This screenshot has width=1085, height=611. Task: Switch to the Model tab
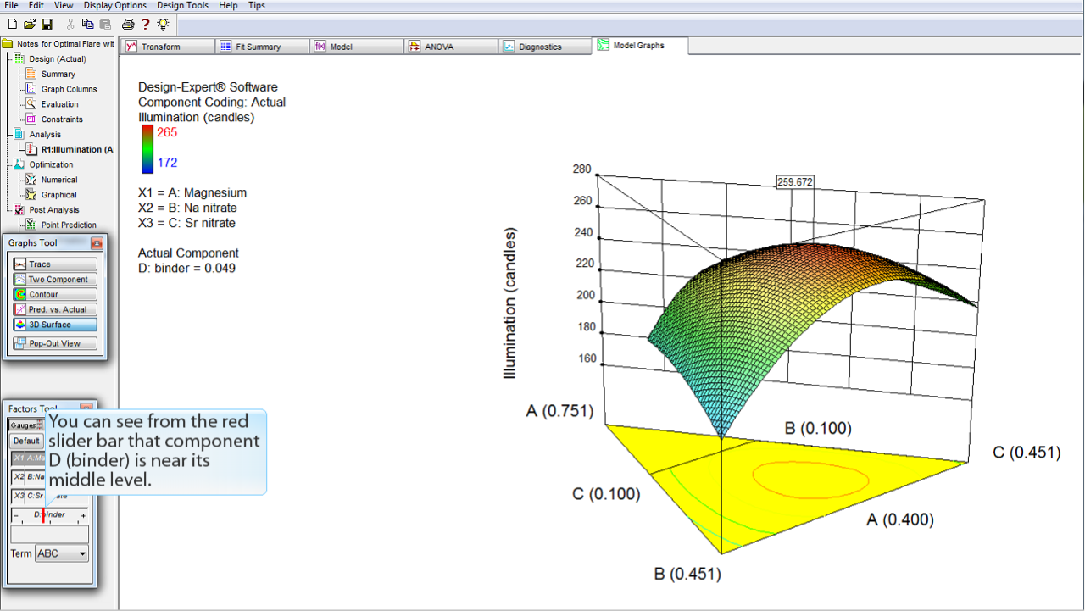tap(355, 47)
